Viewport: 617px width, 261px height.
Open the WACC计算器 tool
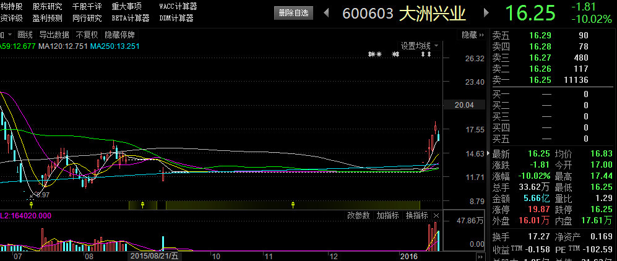pos(178,6)
